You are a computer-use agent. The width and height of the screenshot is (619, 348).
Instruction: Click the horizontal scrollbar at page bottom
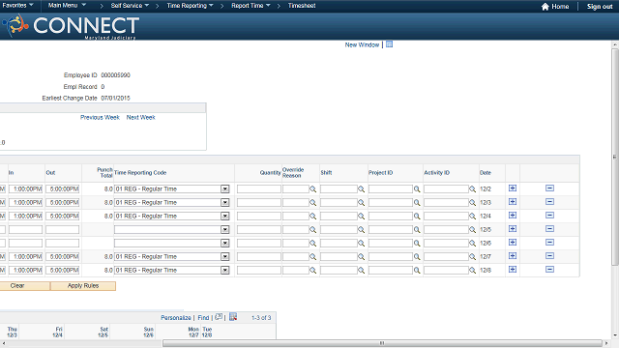point(382,343)
